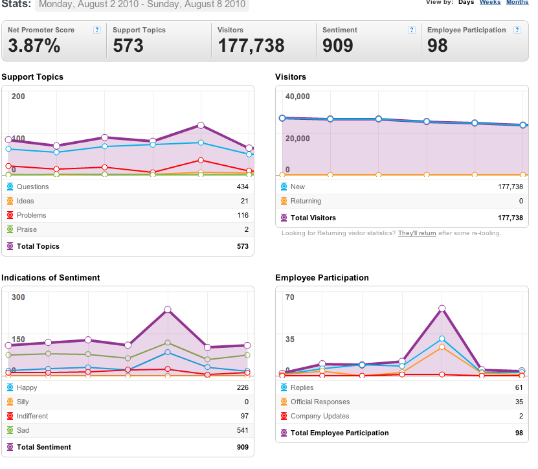
Task: Follow the "They'll return" link
Action: [x=417, y=233]
